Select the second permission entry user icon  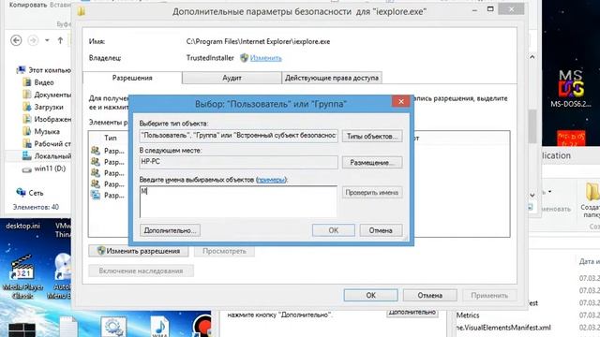[96, 162]
